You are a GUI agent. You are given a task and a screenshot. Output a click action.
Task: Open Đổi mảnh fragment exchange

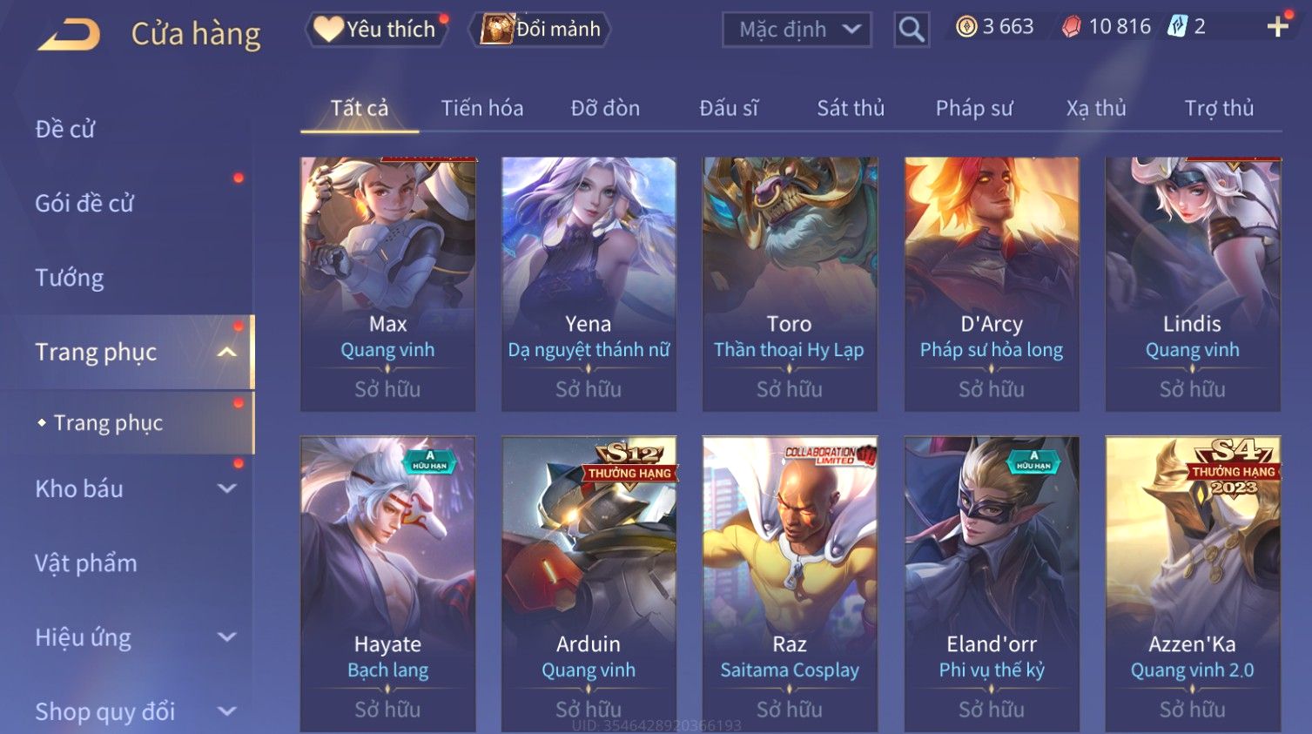(540, 30)
